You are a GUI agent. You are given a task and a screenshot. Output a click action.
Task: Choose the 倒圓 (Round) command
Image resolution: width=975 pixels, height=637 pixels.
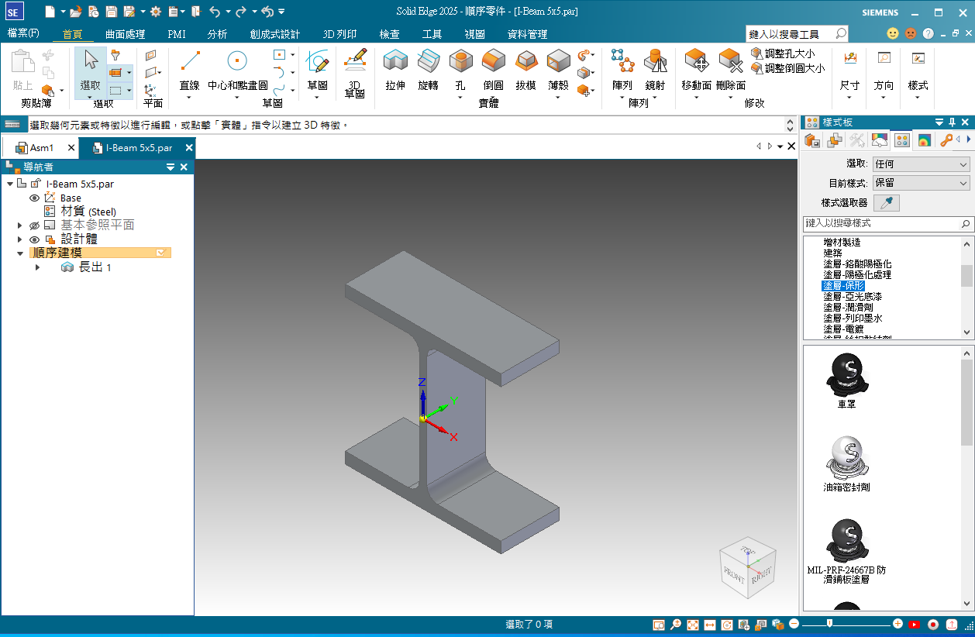tap(494, 71)
